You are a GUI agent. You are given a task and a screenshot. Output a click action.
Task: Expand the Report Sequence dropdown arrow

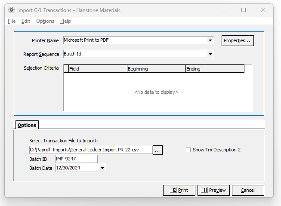point(210,54)
